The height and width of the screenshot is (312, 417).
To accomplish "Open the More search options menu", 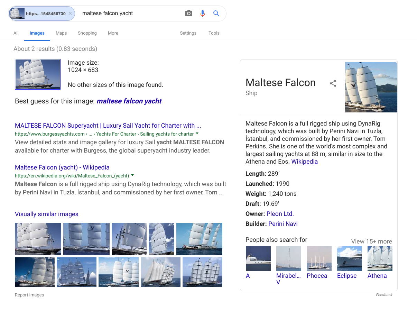I will tap(113, 33).
